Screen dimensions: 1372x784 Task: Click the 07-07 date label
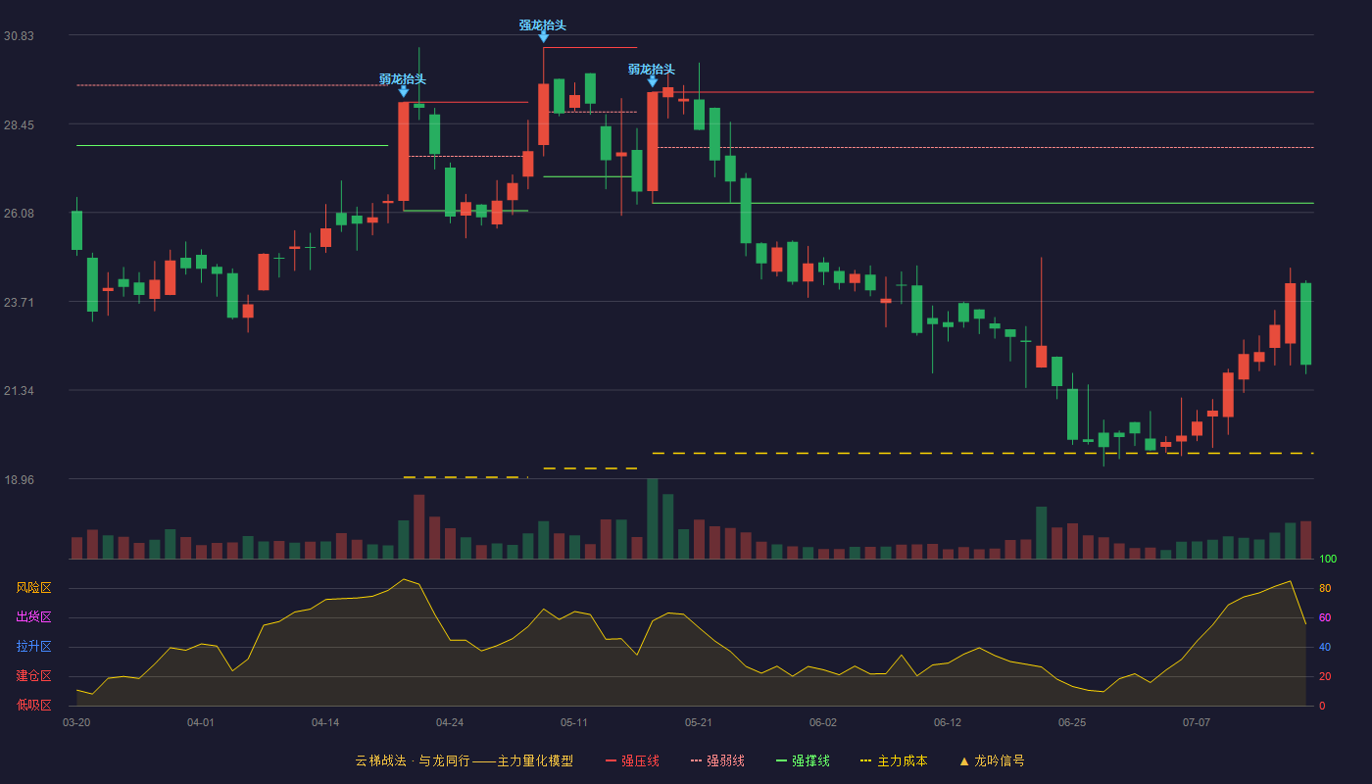click(1197, 722)
